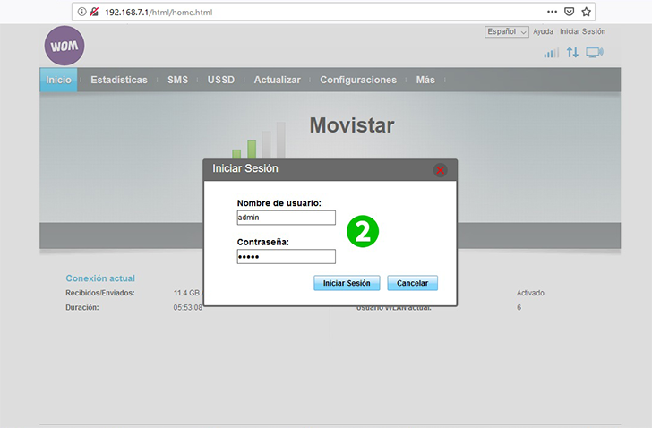This screenshot has height=428, width=652.
Task: Focus the Contraseña password field
Action: point(286,256)
